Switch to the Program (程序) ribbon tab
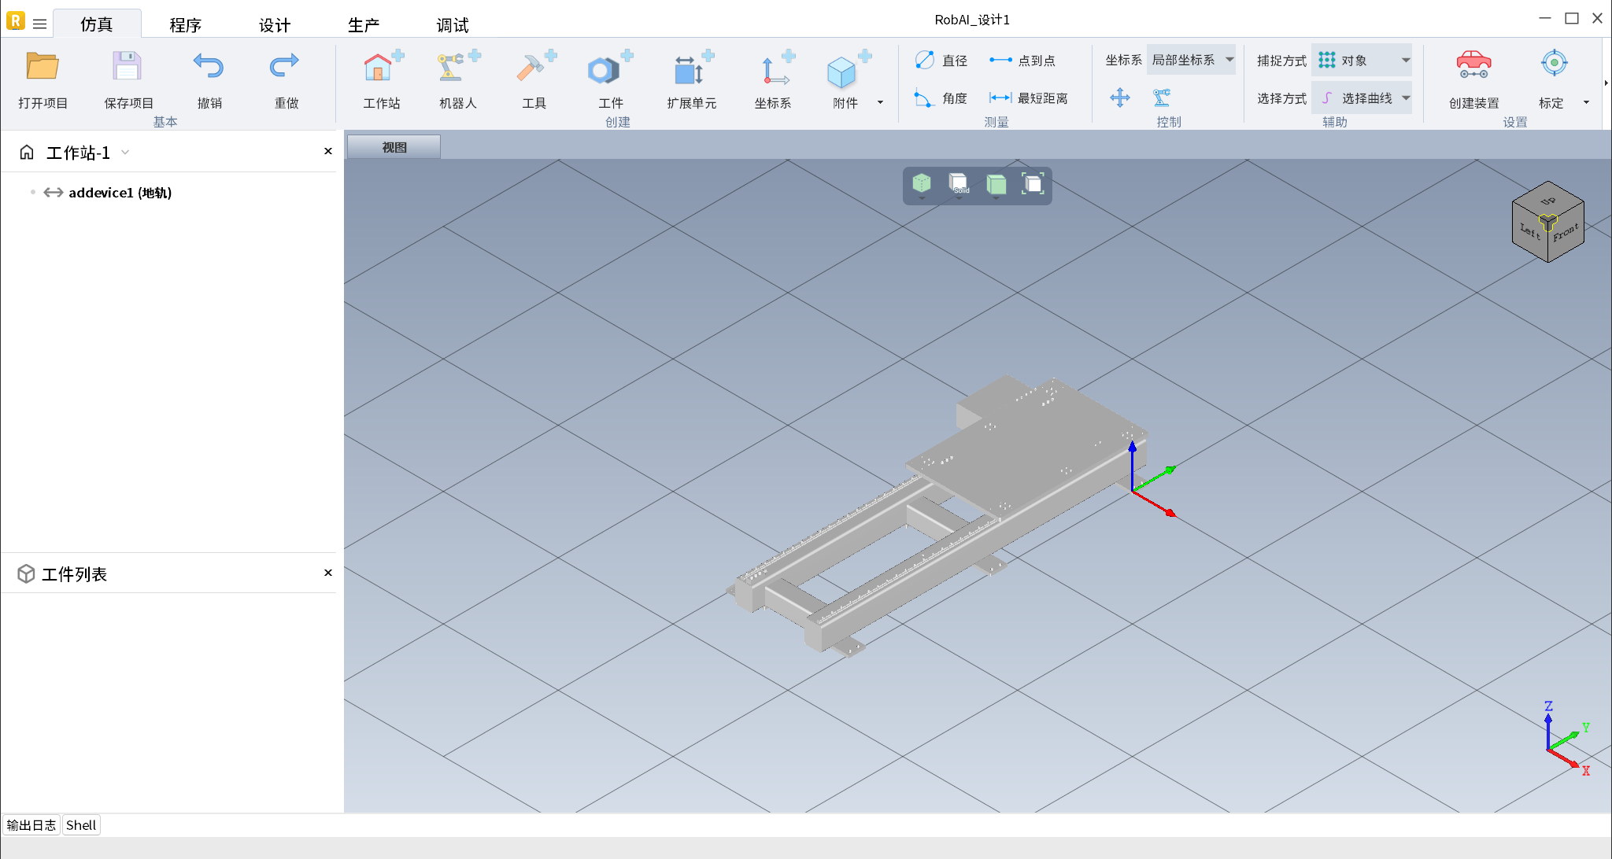Screen dimensions: 1612x859 coord(186,25)
